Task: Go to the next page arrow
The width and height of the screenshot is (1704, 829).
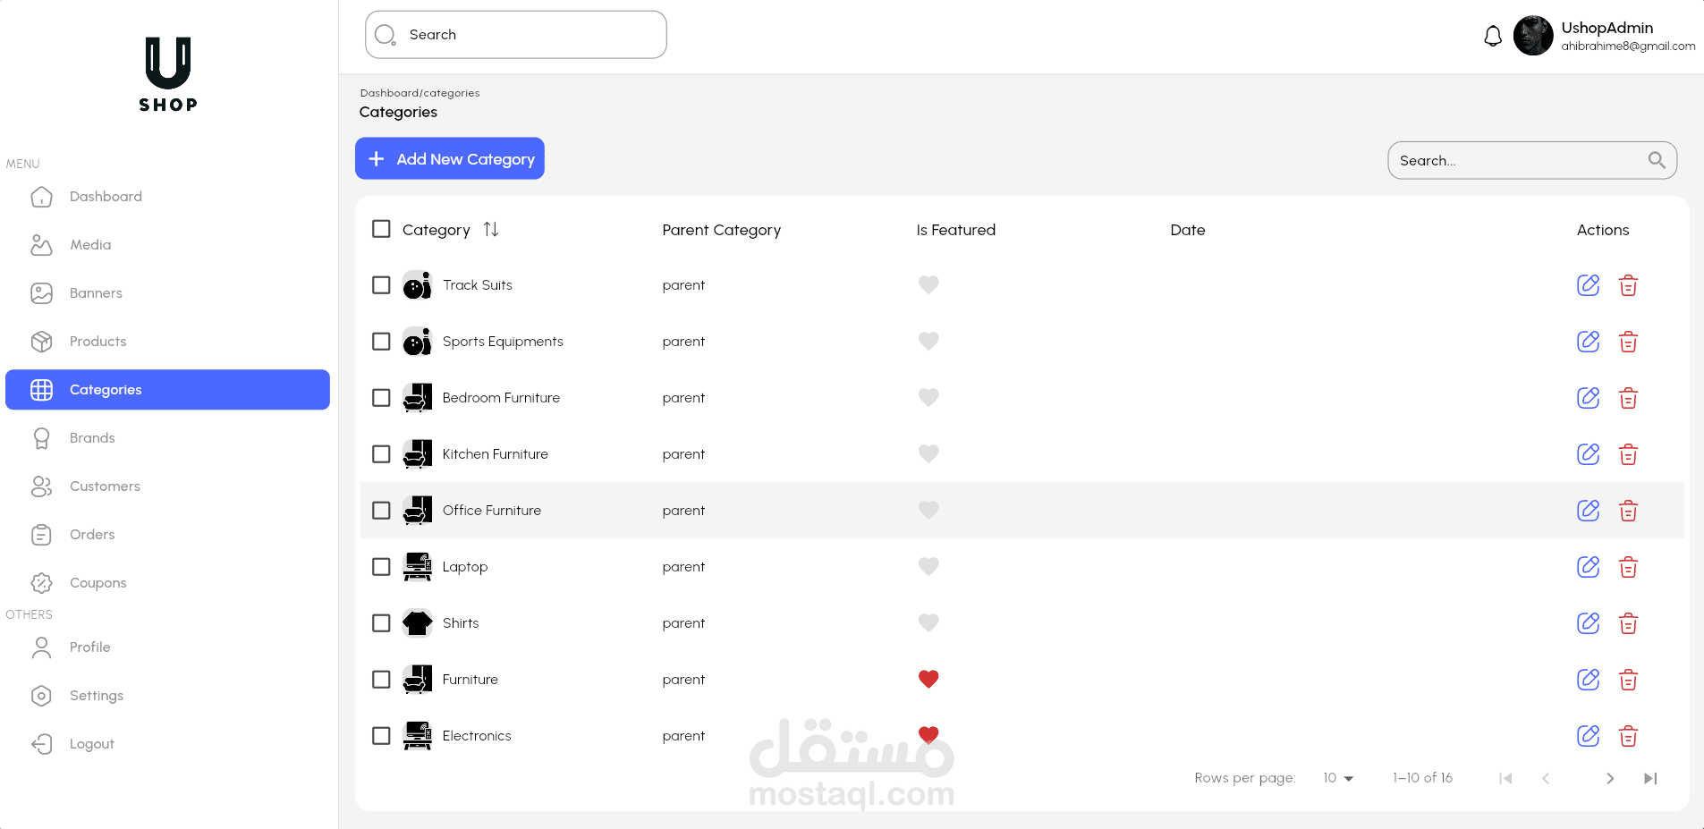Action: tap(1609, 778)
